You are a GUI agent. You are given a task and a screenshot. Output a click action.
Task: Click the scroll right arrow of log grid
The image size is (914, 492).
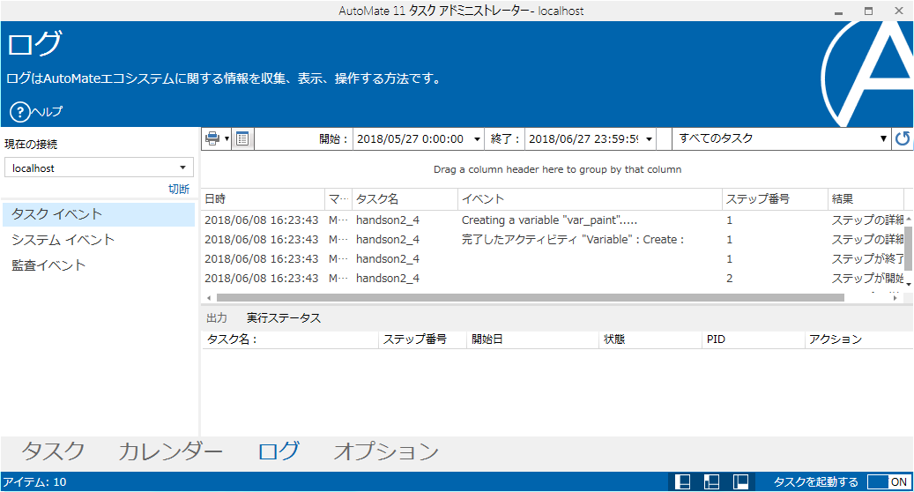[x=895, y=298]
